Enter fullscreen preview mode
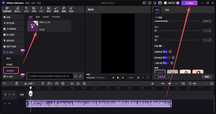Image resolution: width=216 pixels, height=114 pixels. click(x=148, y=78)
